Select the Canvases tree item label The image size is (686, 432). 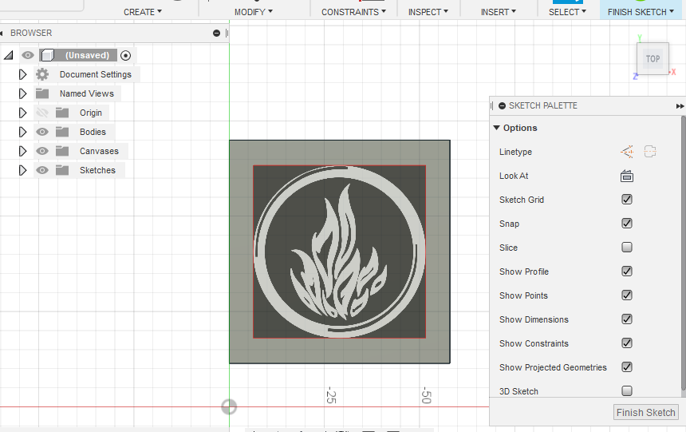[99, 151]
